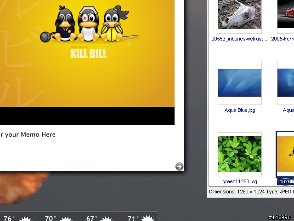The height and width of the screenshot is (221, 294).
Task: Click the 2005-Ferrari file name
Action: pos(283,39)
